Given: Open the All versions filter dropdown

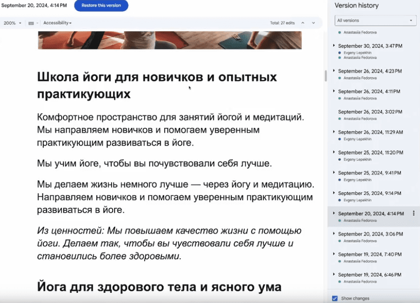Looking at the screenshot, I should tap(375, 20).
